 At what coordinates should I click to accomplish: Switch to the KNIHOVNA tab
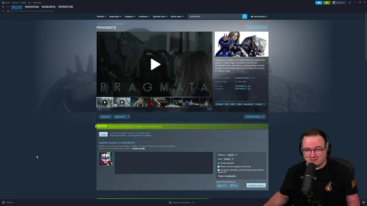coord(32,7)
